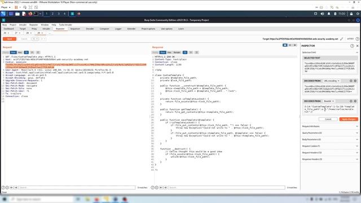Open the Help menu

click(x=54, y=25)
